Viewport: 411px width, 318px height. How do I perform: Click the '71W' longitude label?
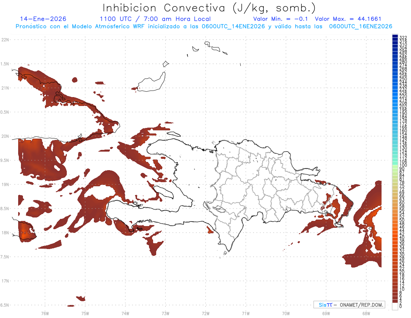pyautogui.click(x=246, y=313)
